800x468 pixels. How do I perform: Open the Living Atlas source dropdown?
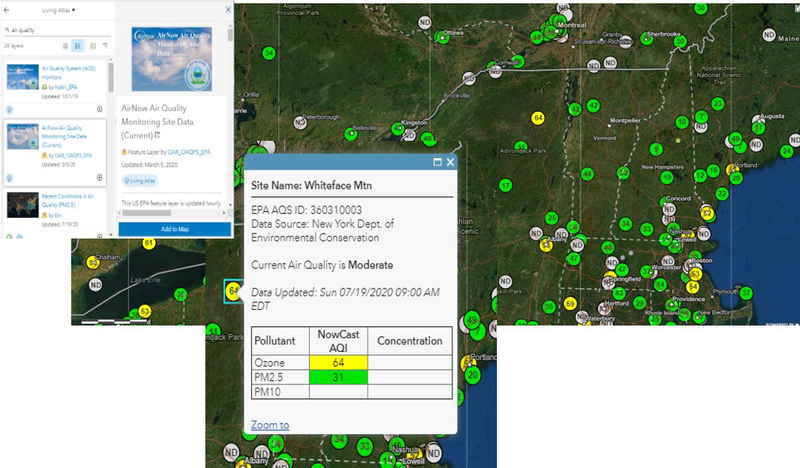[x=58, y=10]
